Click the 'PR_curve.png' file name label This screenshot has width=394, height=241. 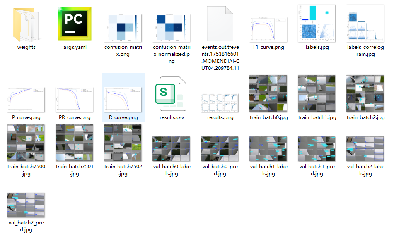75,117
